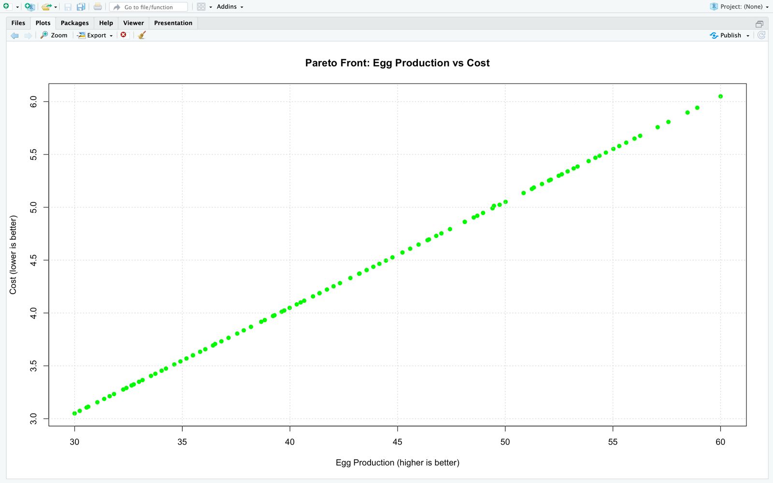Click the x-axis tick label 45
This screenshot has height=483, width=773.
click(397, 442)
